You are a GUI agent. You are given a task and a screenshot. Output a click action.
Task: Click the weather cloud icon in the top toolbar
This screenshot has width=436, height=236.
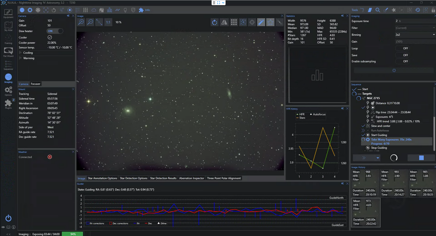click(x=94, y=10)
